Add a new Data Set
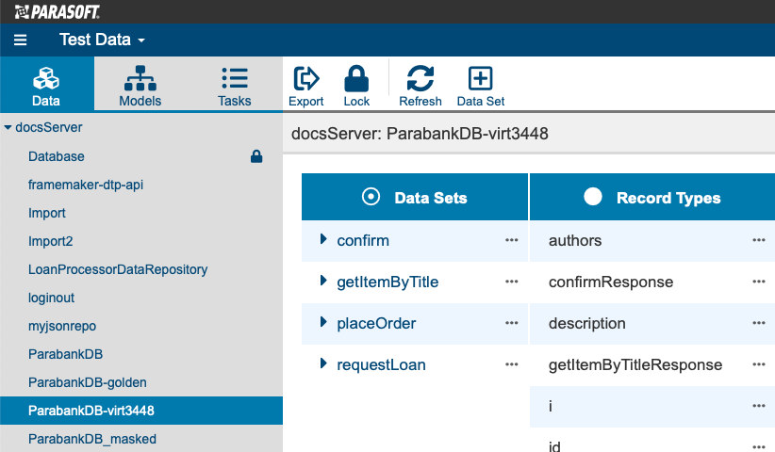Image resolution: width=775 pixels, height=452 pixels. coord(481,87)
